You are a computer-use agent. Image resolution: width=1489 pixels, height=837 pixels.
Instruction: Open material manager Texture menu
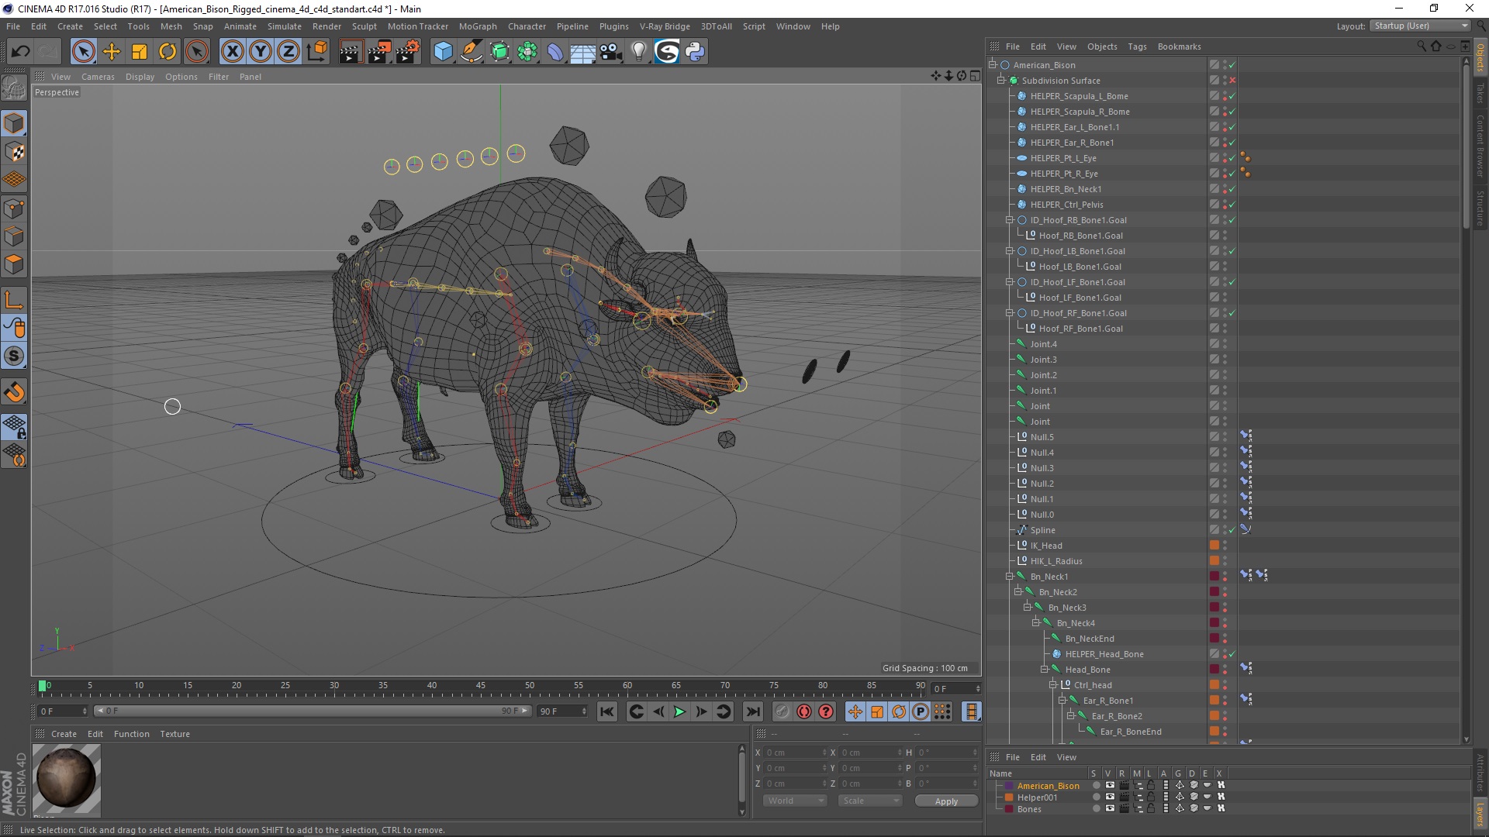(174, 734)
